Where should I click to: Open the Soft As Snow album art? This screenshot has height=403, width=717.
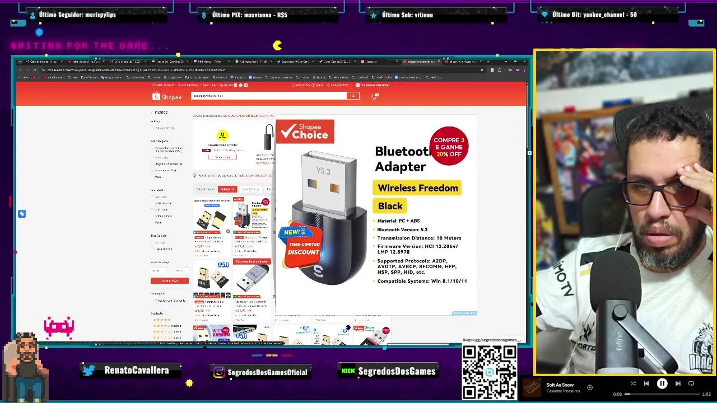pyautogui.click(x=532, y=387)
